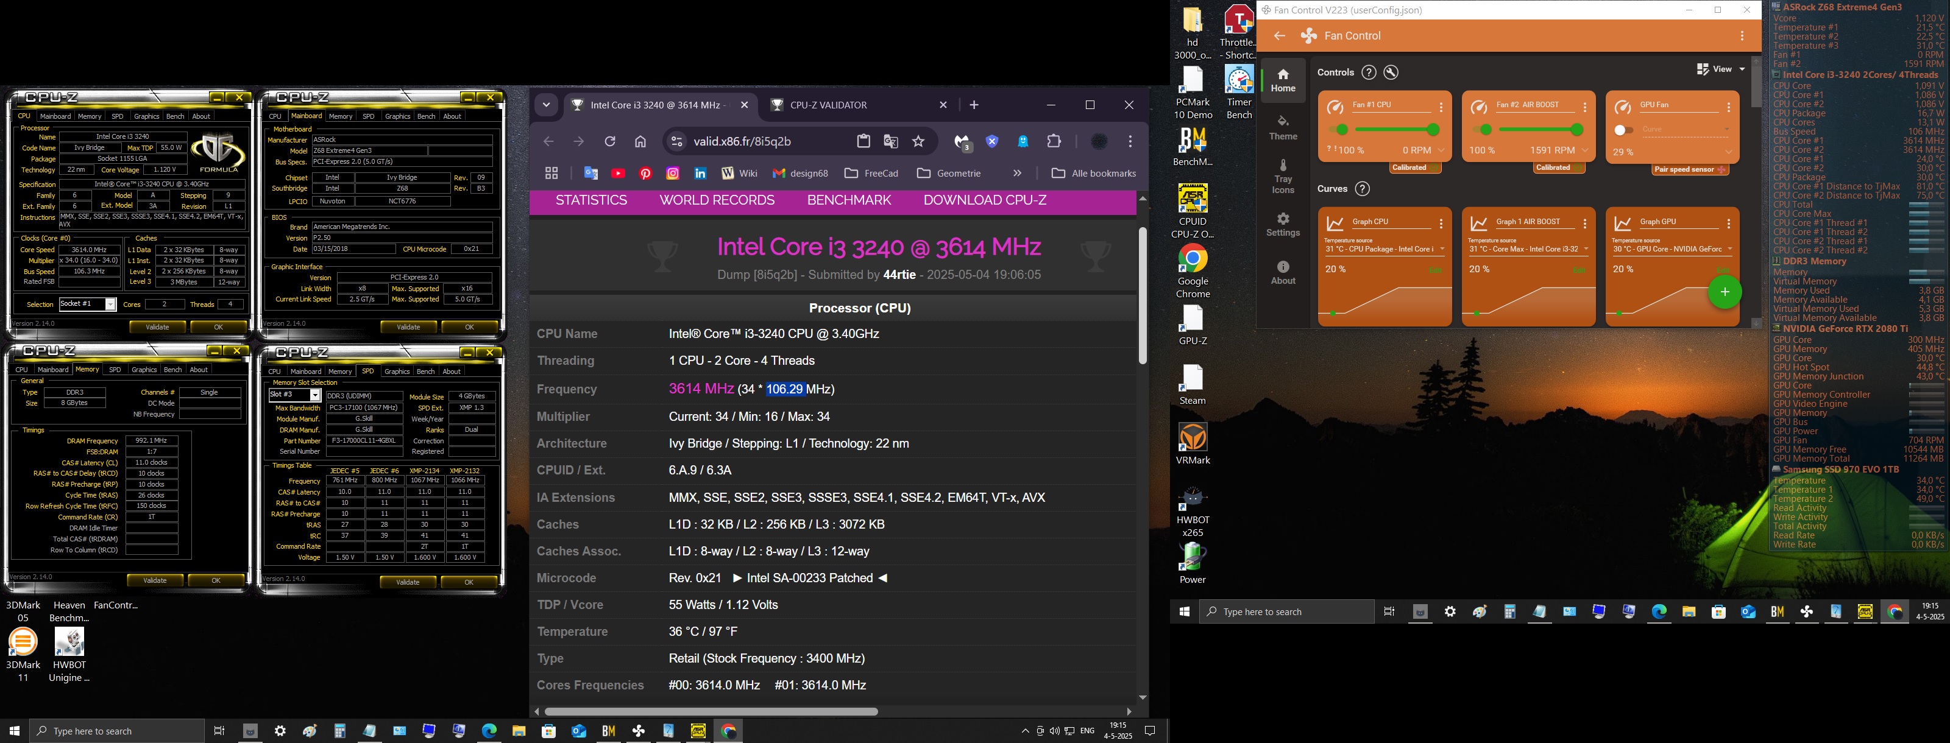
Task: Click wrench icon next to Controls heading
Action: [x=1391, y=72]
